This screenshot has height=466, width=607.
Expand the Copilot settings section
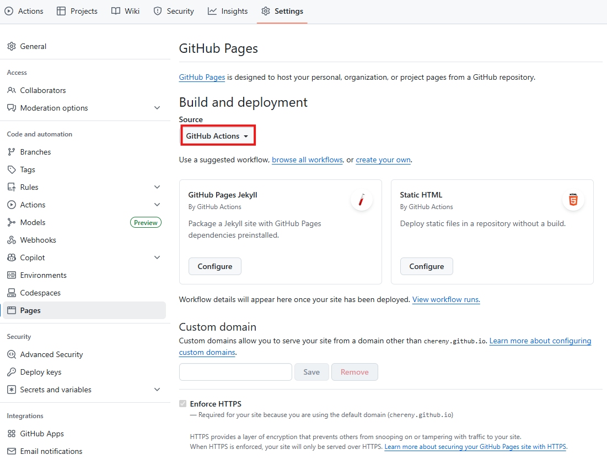click(157, 257)
